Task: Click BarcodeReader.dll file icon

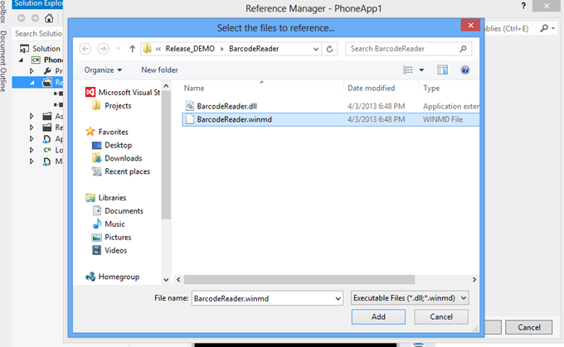Action: pyautogui.click(x=190, y=106)
